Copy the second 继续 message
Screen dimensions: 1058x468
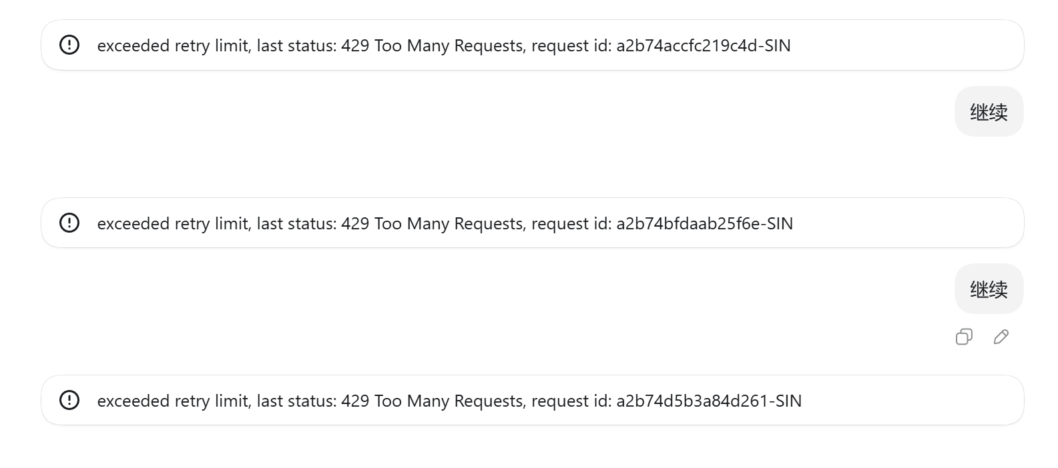click(964, 337)
